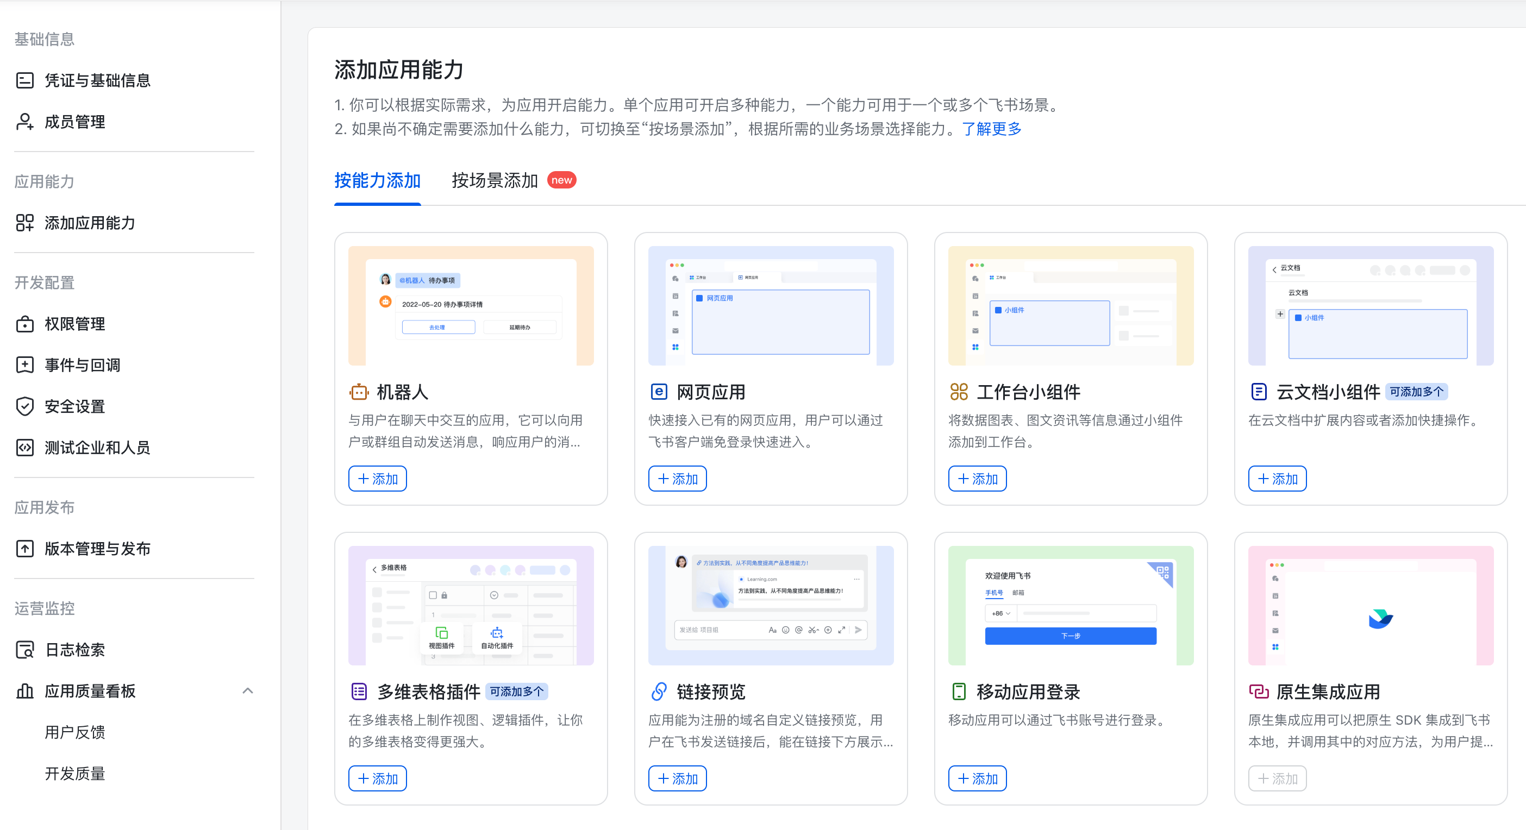Click the 添加应用能力 grid icon
The image size is (1526, 830).
[24, 223]
